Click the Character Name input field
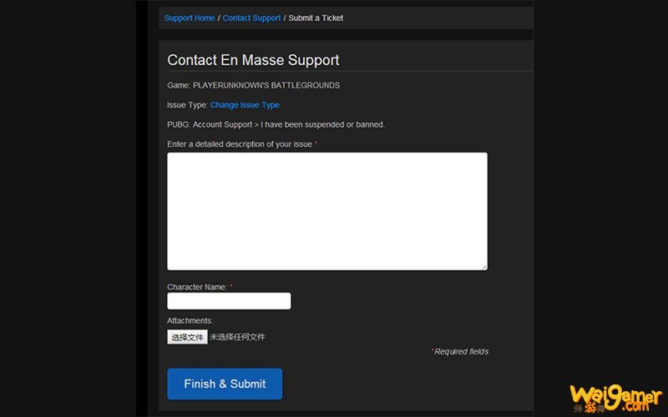The image size is (668, 417). tap(229, 301)
